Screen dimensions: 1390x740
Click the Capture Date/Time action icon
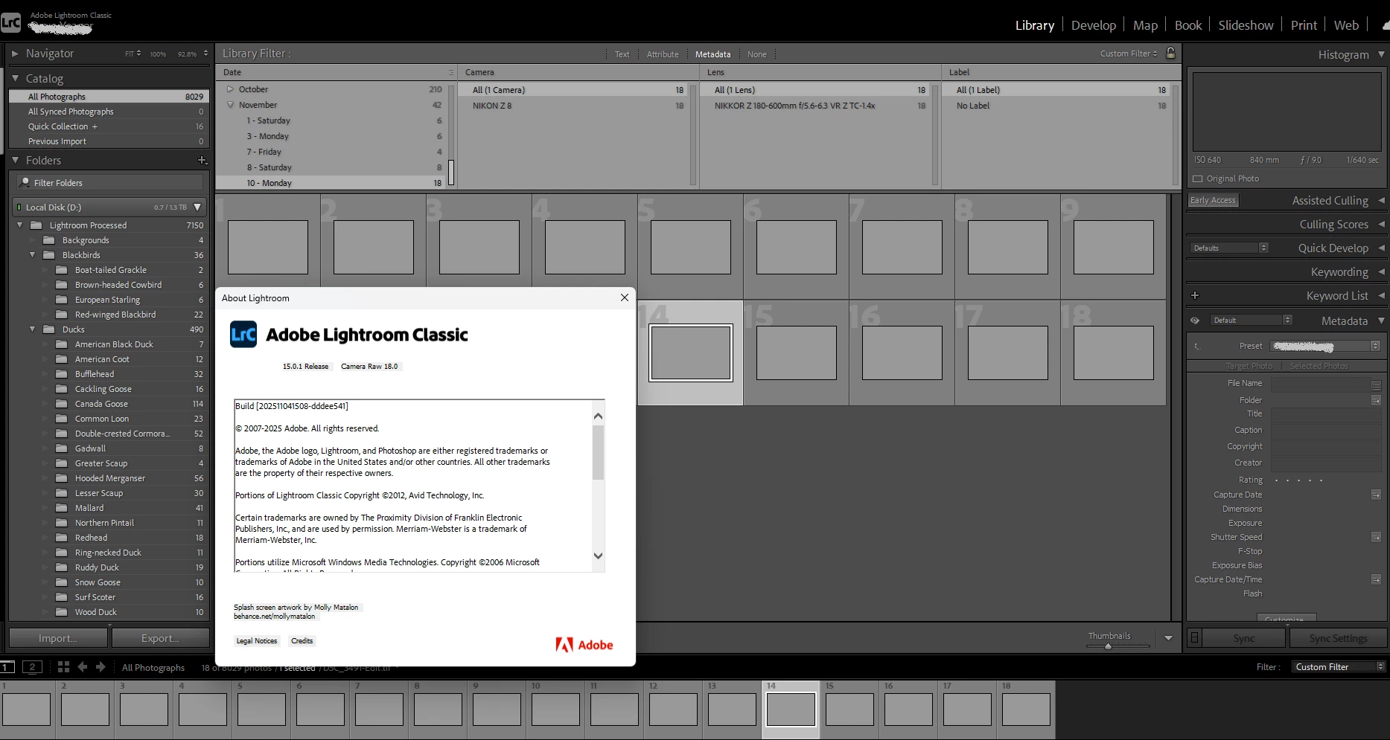click(x=1376, y=579)
